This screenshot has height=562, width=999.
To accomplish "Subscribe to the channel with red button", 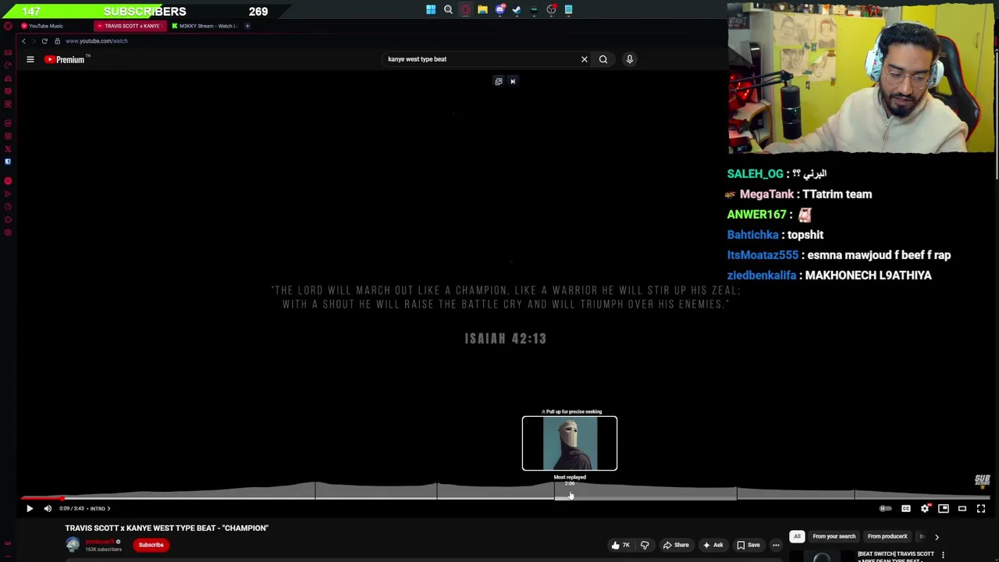I will (x=151, y=545).
